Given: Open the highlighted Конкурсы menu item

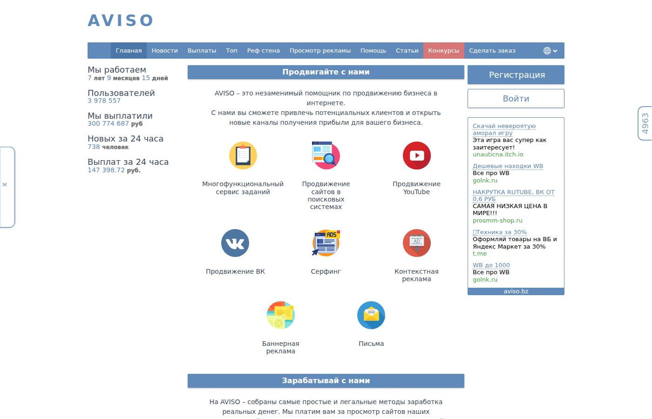Looking at the screenshot, I should click(x=443, y=51).
